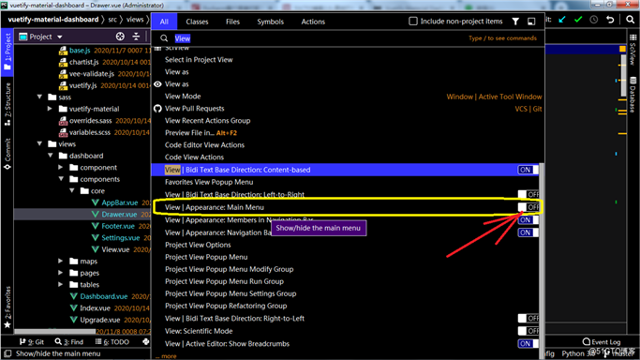
Task: Toggle Active Editor: Show Breadcrumbs switch
Action: pos(528,344)
